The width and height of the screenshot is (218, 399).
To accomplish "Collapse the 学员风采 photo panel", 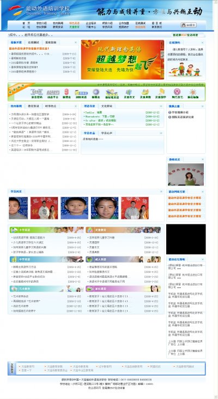I will tap(161, 192).
